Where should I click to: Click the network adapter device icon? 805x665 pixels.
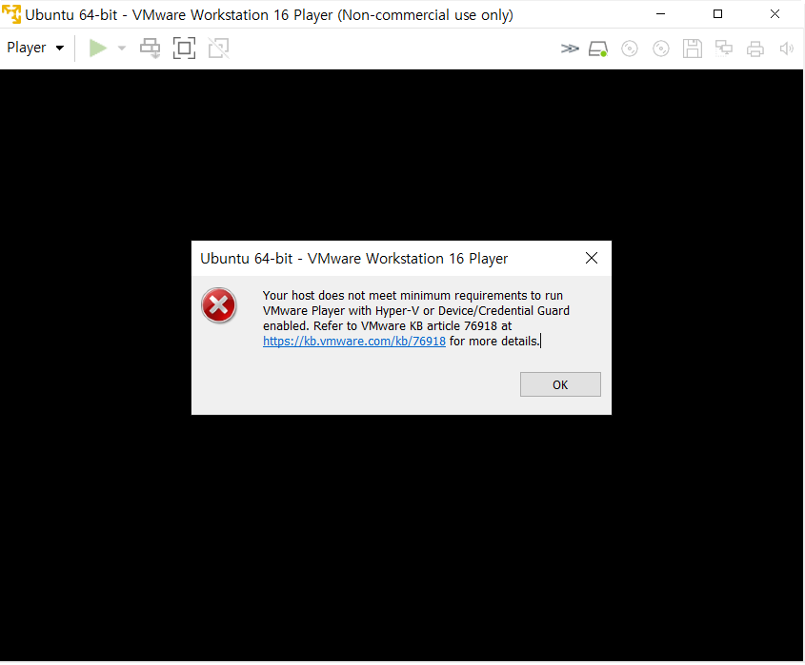click(x=724, y=49)
